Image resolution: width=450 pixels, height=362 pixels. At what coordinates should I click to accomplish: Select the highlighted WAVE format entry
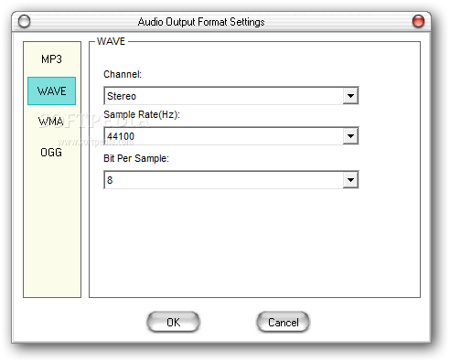51,90
